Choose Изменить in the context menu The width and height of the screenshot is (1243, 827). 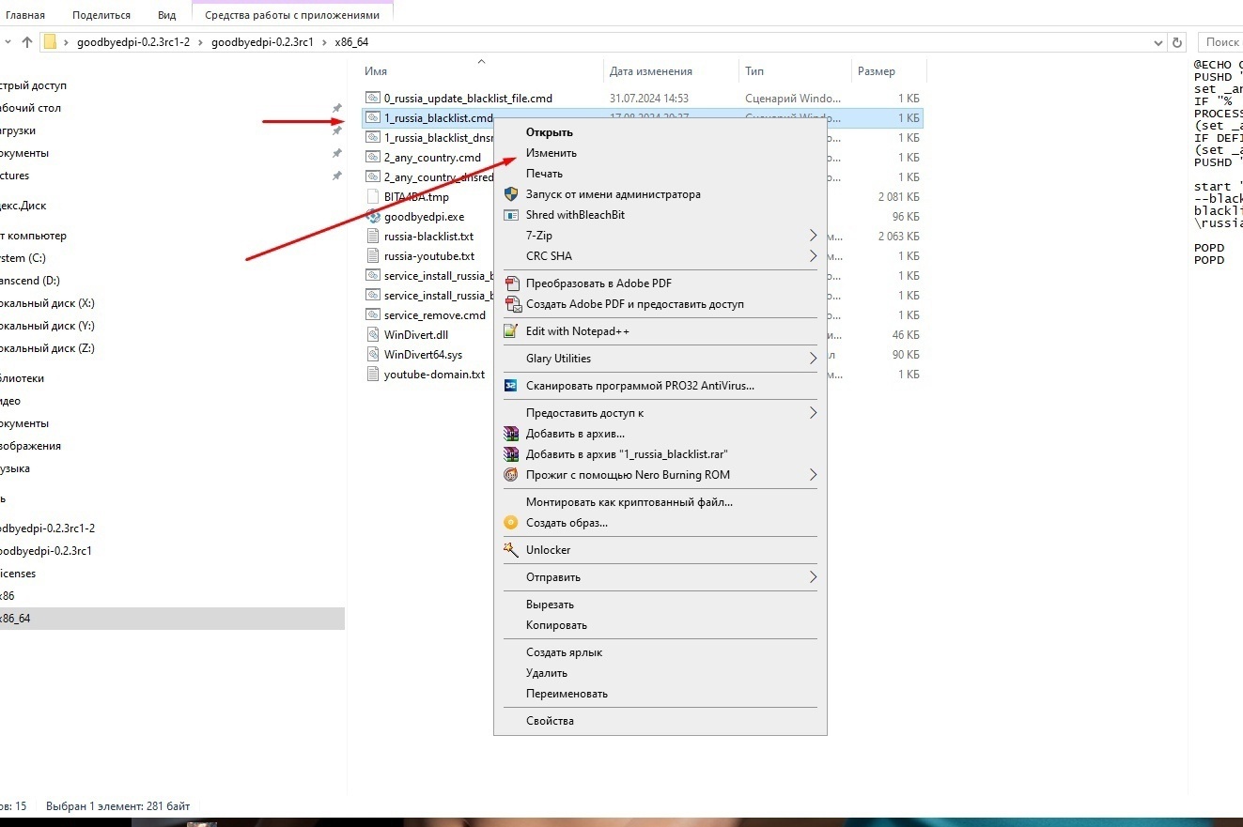tap(552, 153)
